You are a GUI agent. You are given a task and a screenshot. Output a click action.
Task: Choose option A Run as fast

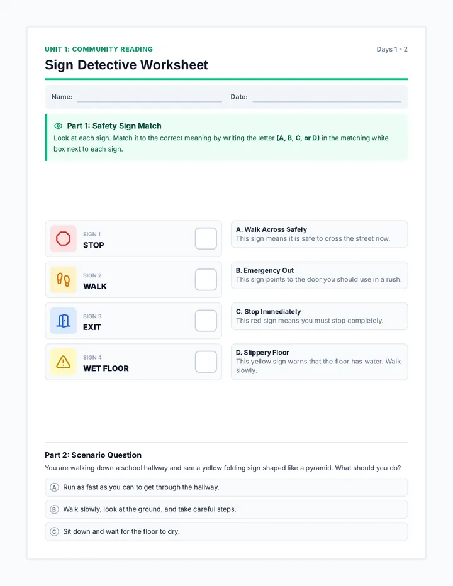(x=226, y=487)
